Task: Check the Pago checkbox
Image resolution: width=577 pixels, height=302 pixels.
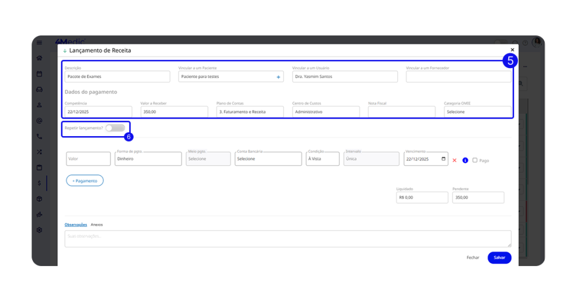Action: 475,160
